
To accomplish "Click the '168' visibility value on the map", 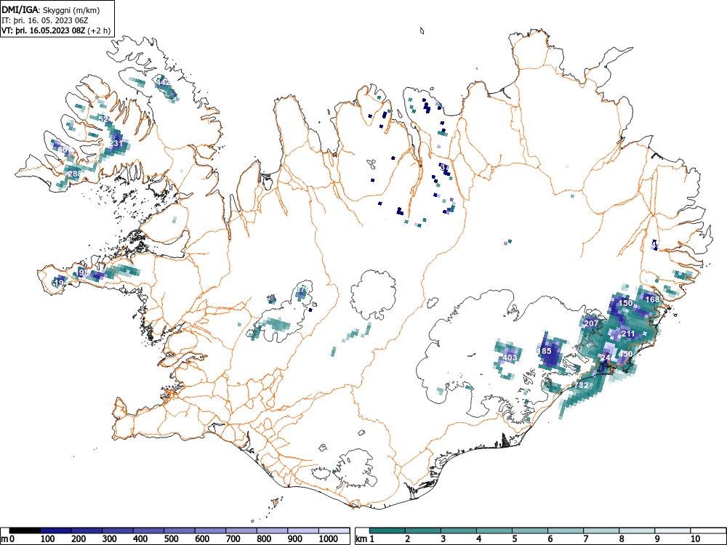I will pyautogui.click(x=652, y=299).
